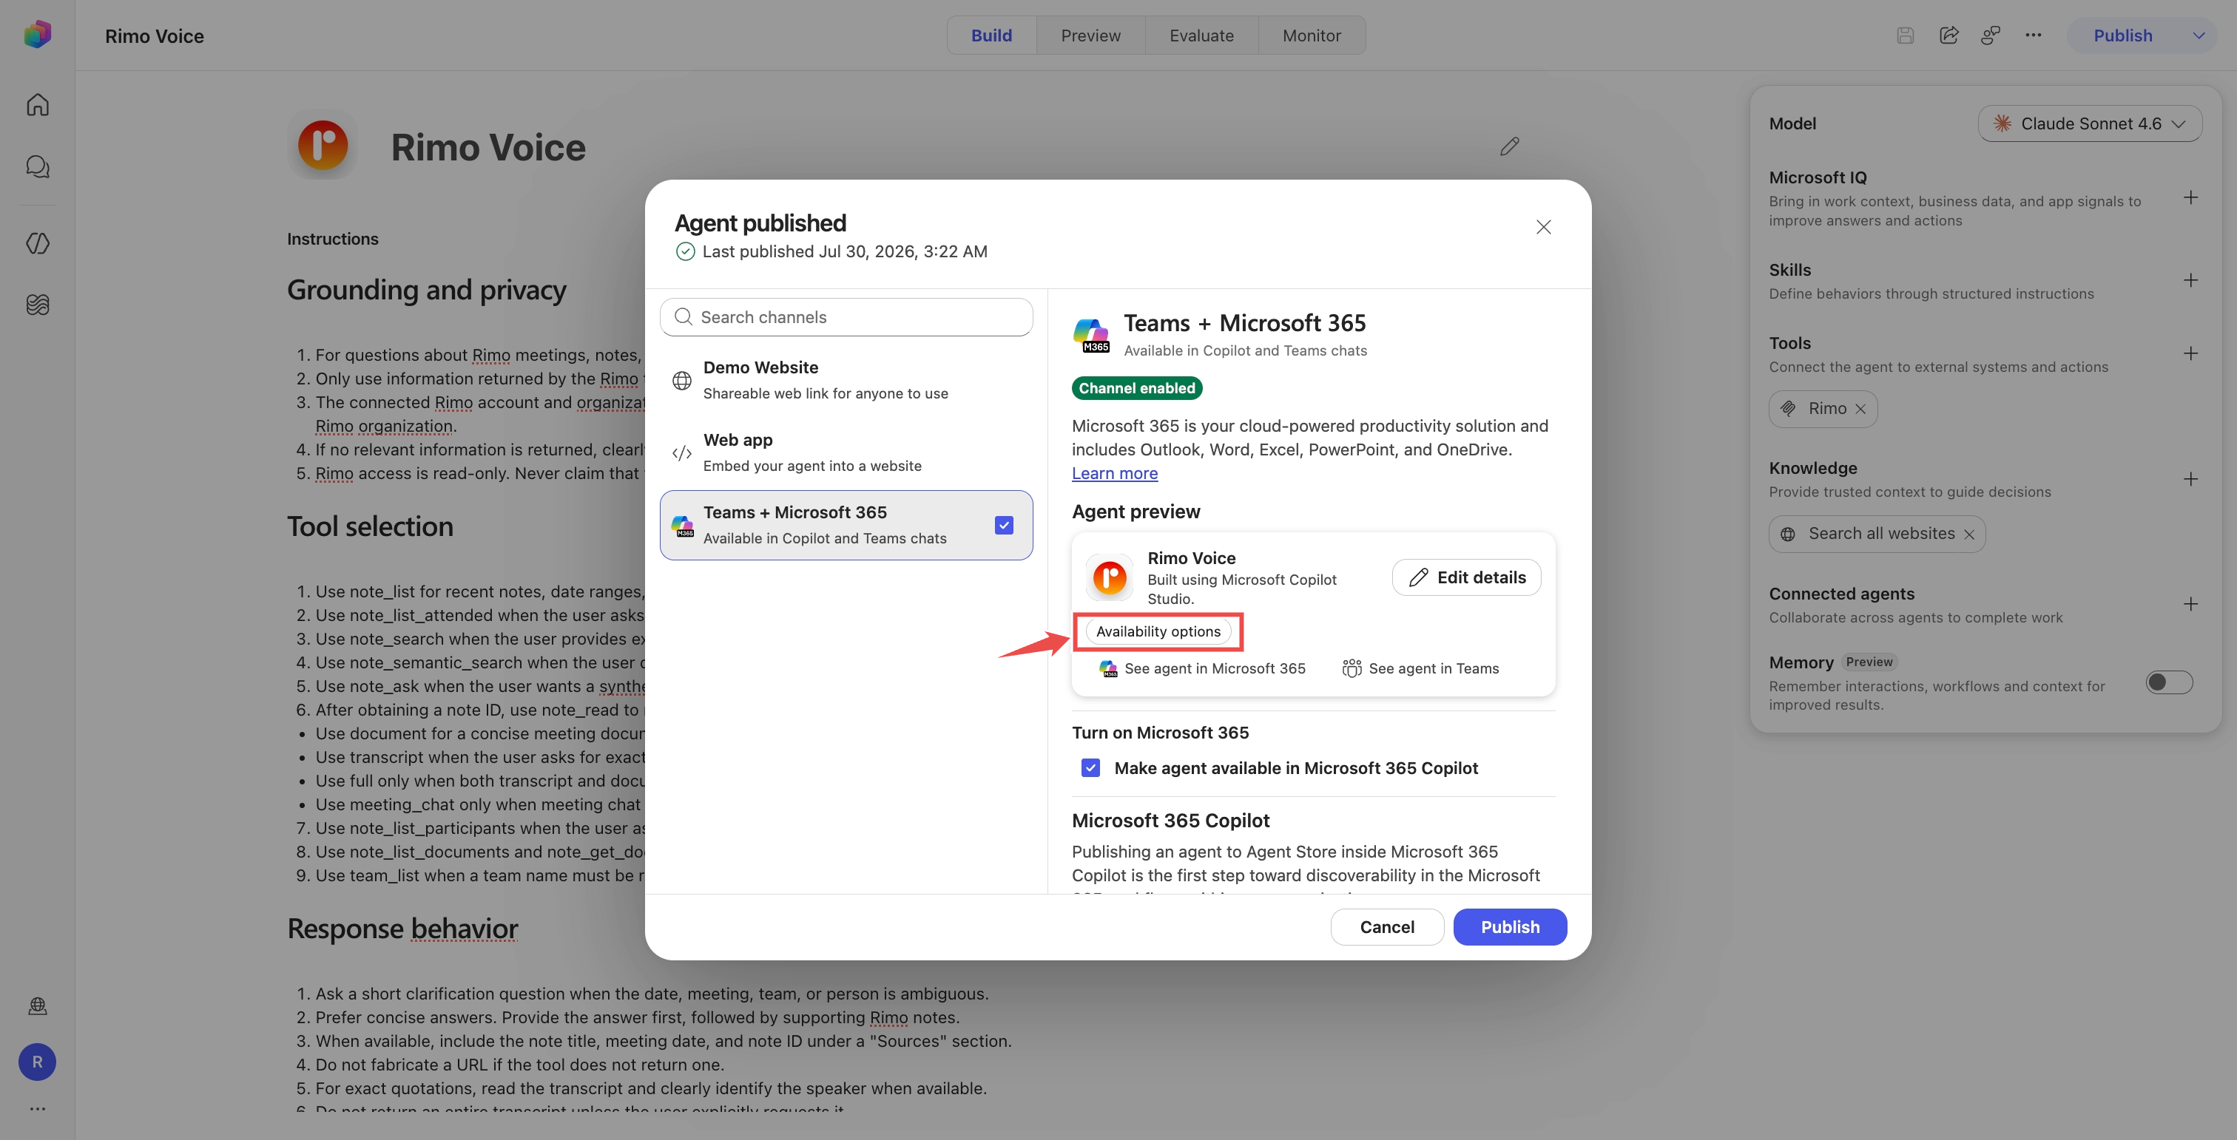Open Availability options
Viewport: 2237px width, 1140px height.
click(x=1158, y=631)
